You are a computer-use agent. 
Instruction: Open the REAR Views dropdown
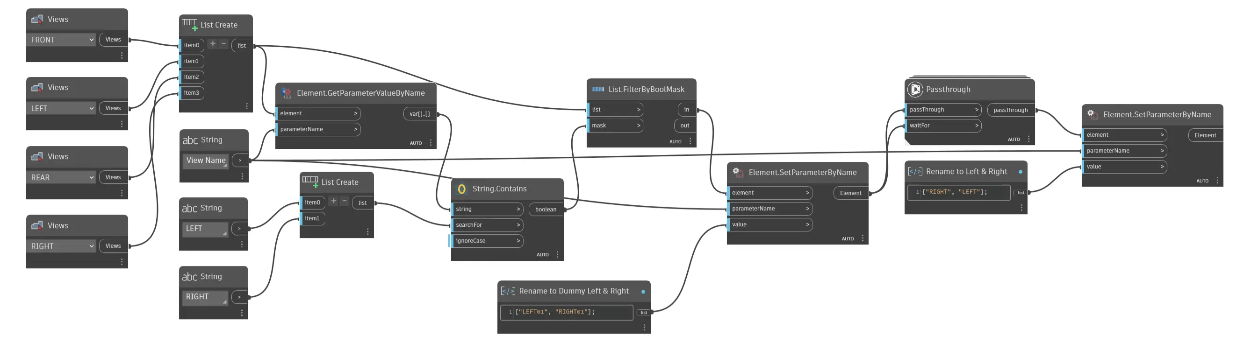click(62, 177)
